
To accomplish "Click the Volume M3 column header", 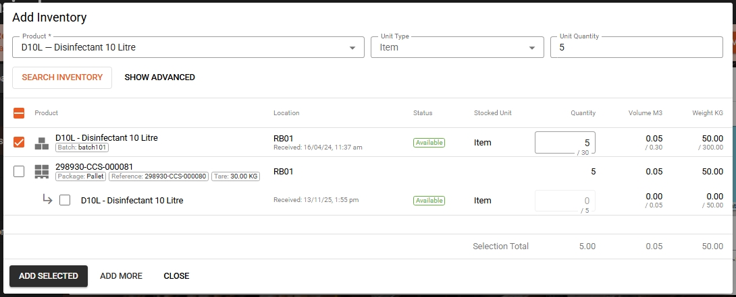I will pyautogui.click(x=646, y=113).
